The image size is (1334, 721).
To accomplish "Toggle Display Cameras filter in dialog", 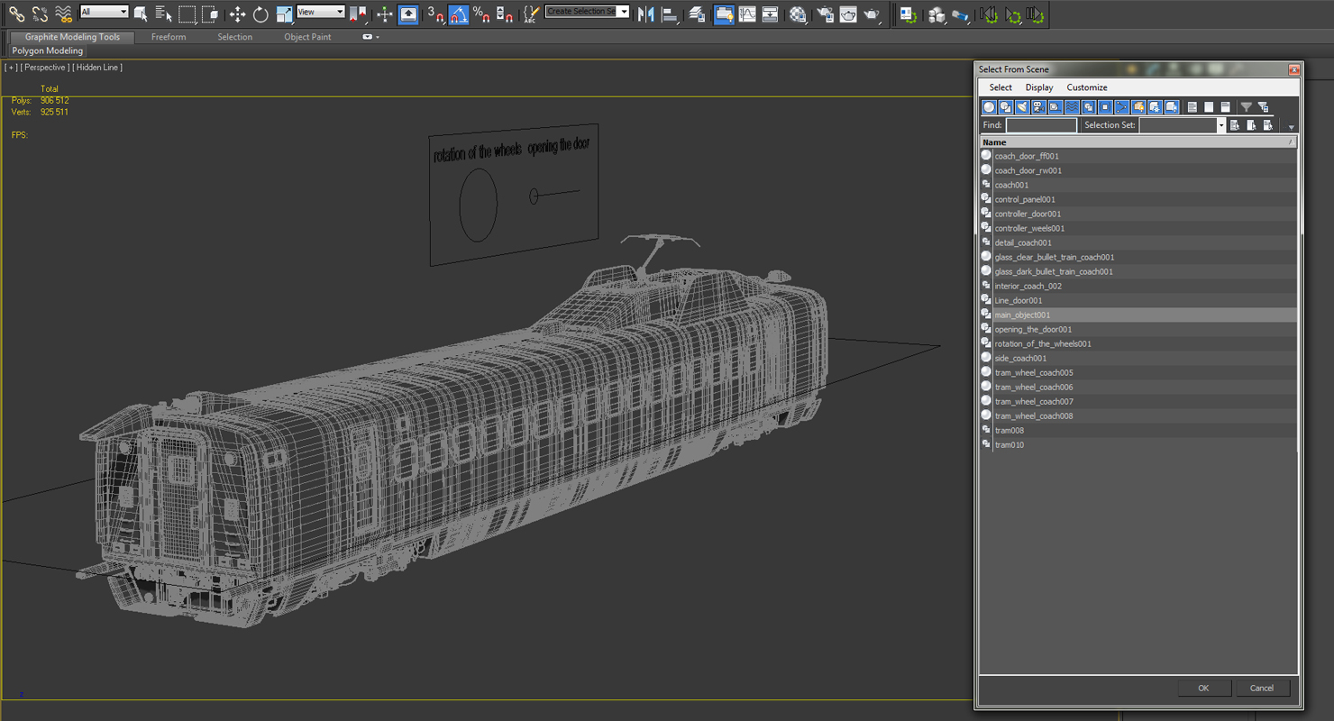I will pyautogui.click(x=1038, y=107).
